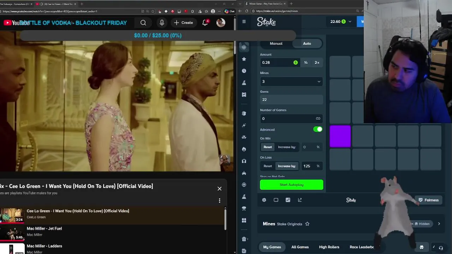Click the gift box icon in Stake sidebar
The image size is (452, 254).
pyautogui.click(x=244, y=239)
